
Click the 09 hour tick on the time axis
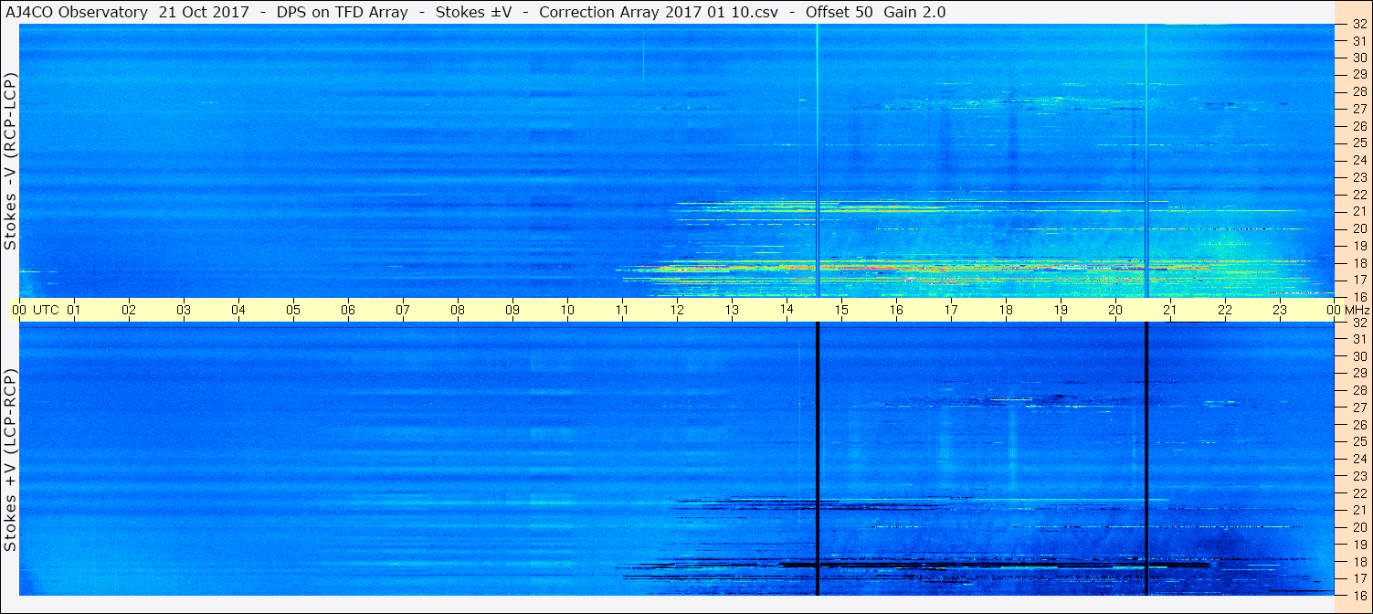512,310
